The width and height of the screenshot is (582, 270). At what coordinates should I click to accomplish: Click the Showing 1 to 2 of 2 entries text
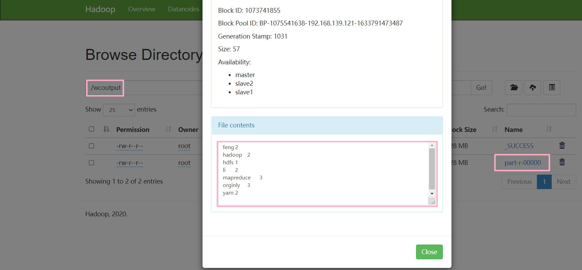pyautogui.click(x=124, y=181)
